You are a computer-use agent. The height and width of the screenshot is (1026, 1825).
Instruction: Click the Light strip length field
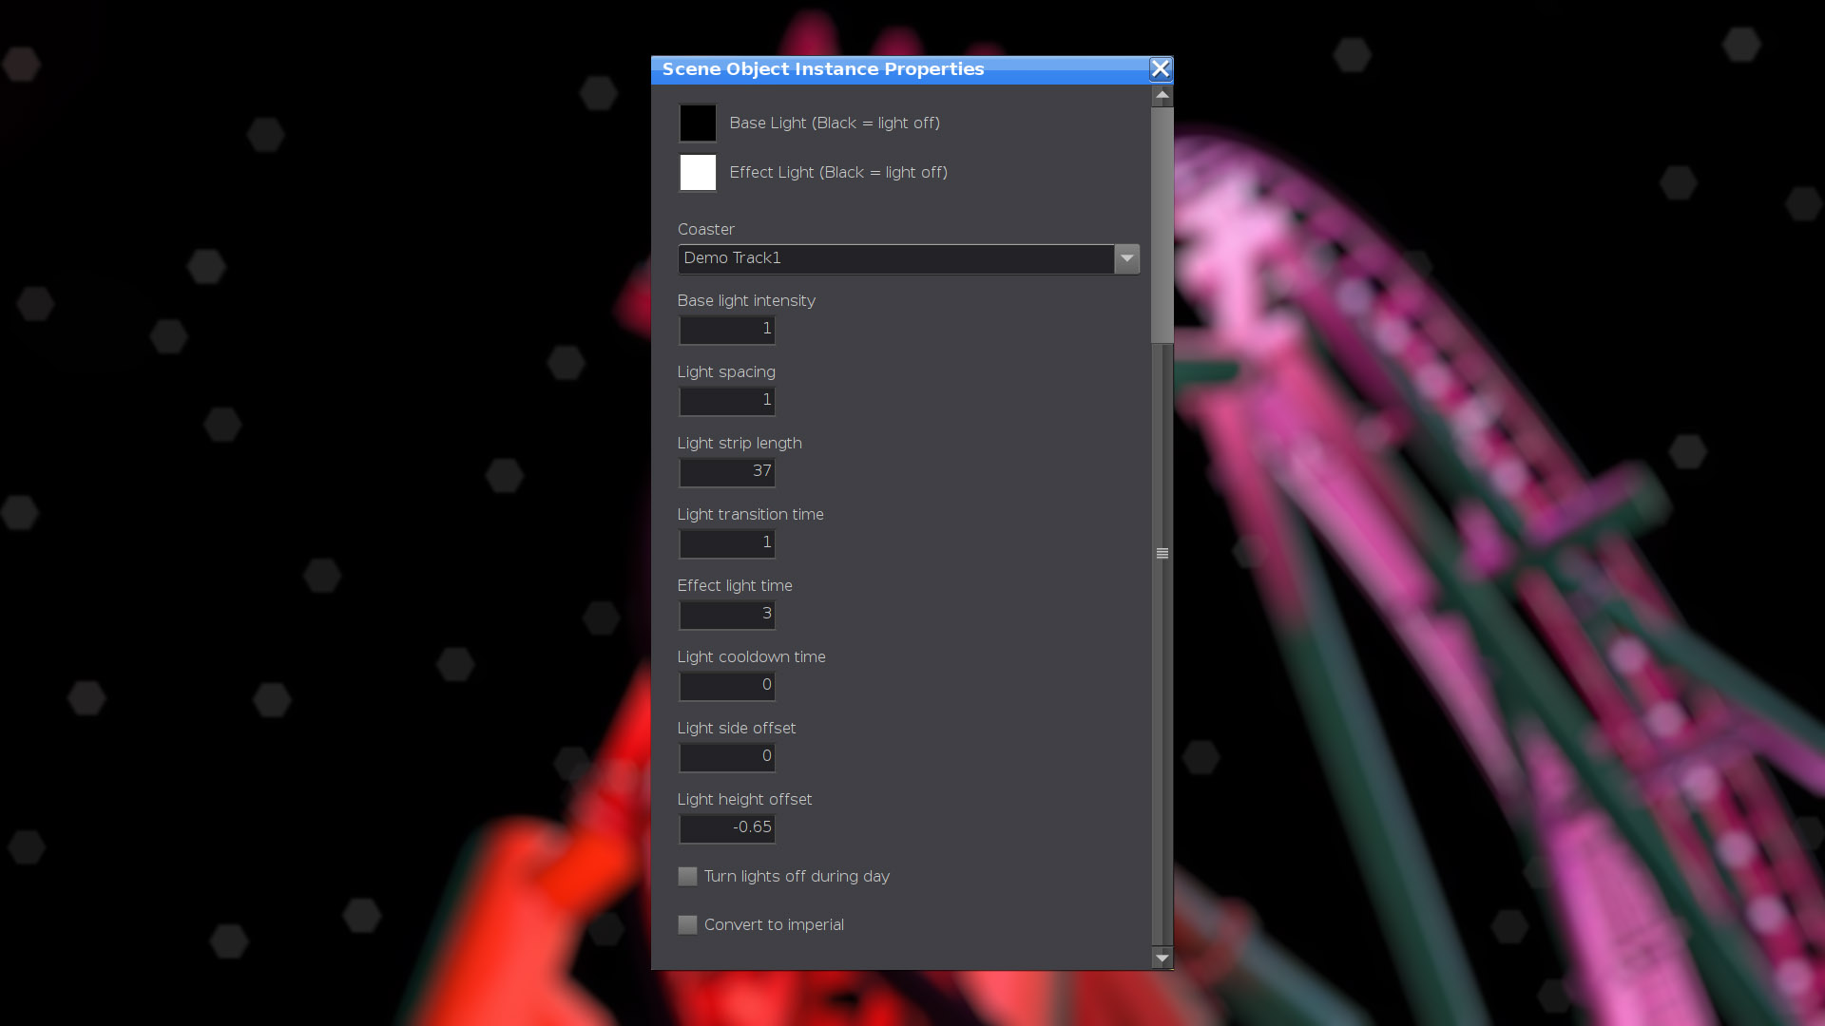tap(727, 472)
